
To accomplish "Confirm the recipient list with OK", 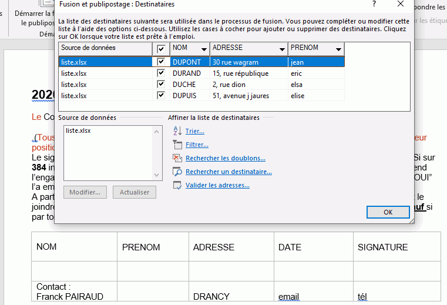I will (388, 212).
